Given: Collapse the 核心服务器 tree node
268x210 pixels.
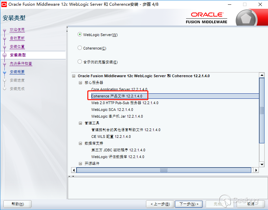Looking at the screenshot, I should click(80, 83).
